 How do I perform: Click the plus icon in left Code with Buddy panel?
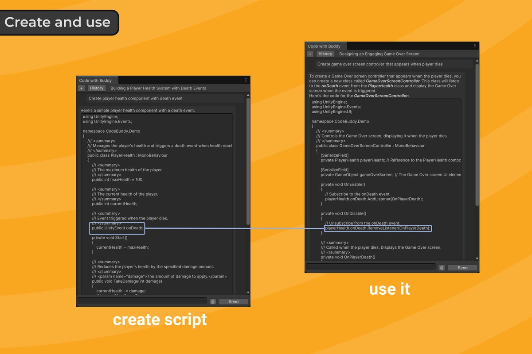pyautogui.click(x=81, y=88)
